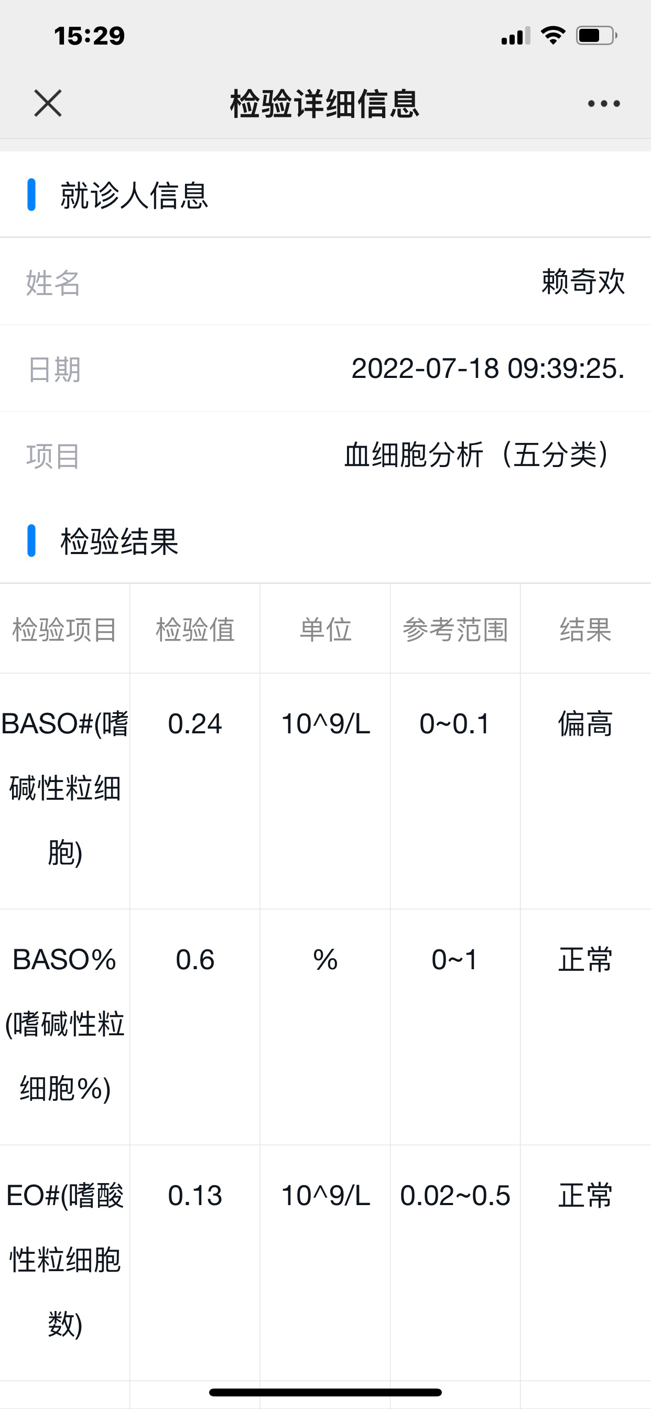Viewport: 651px width, 1409px height.
Task: Tap the home indicator bar at bottom
Action: pyautogui.click(x=325, y=1392)
